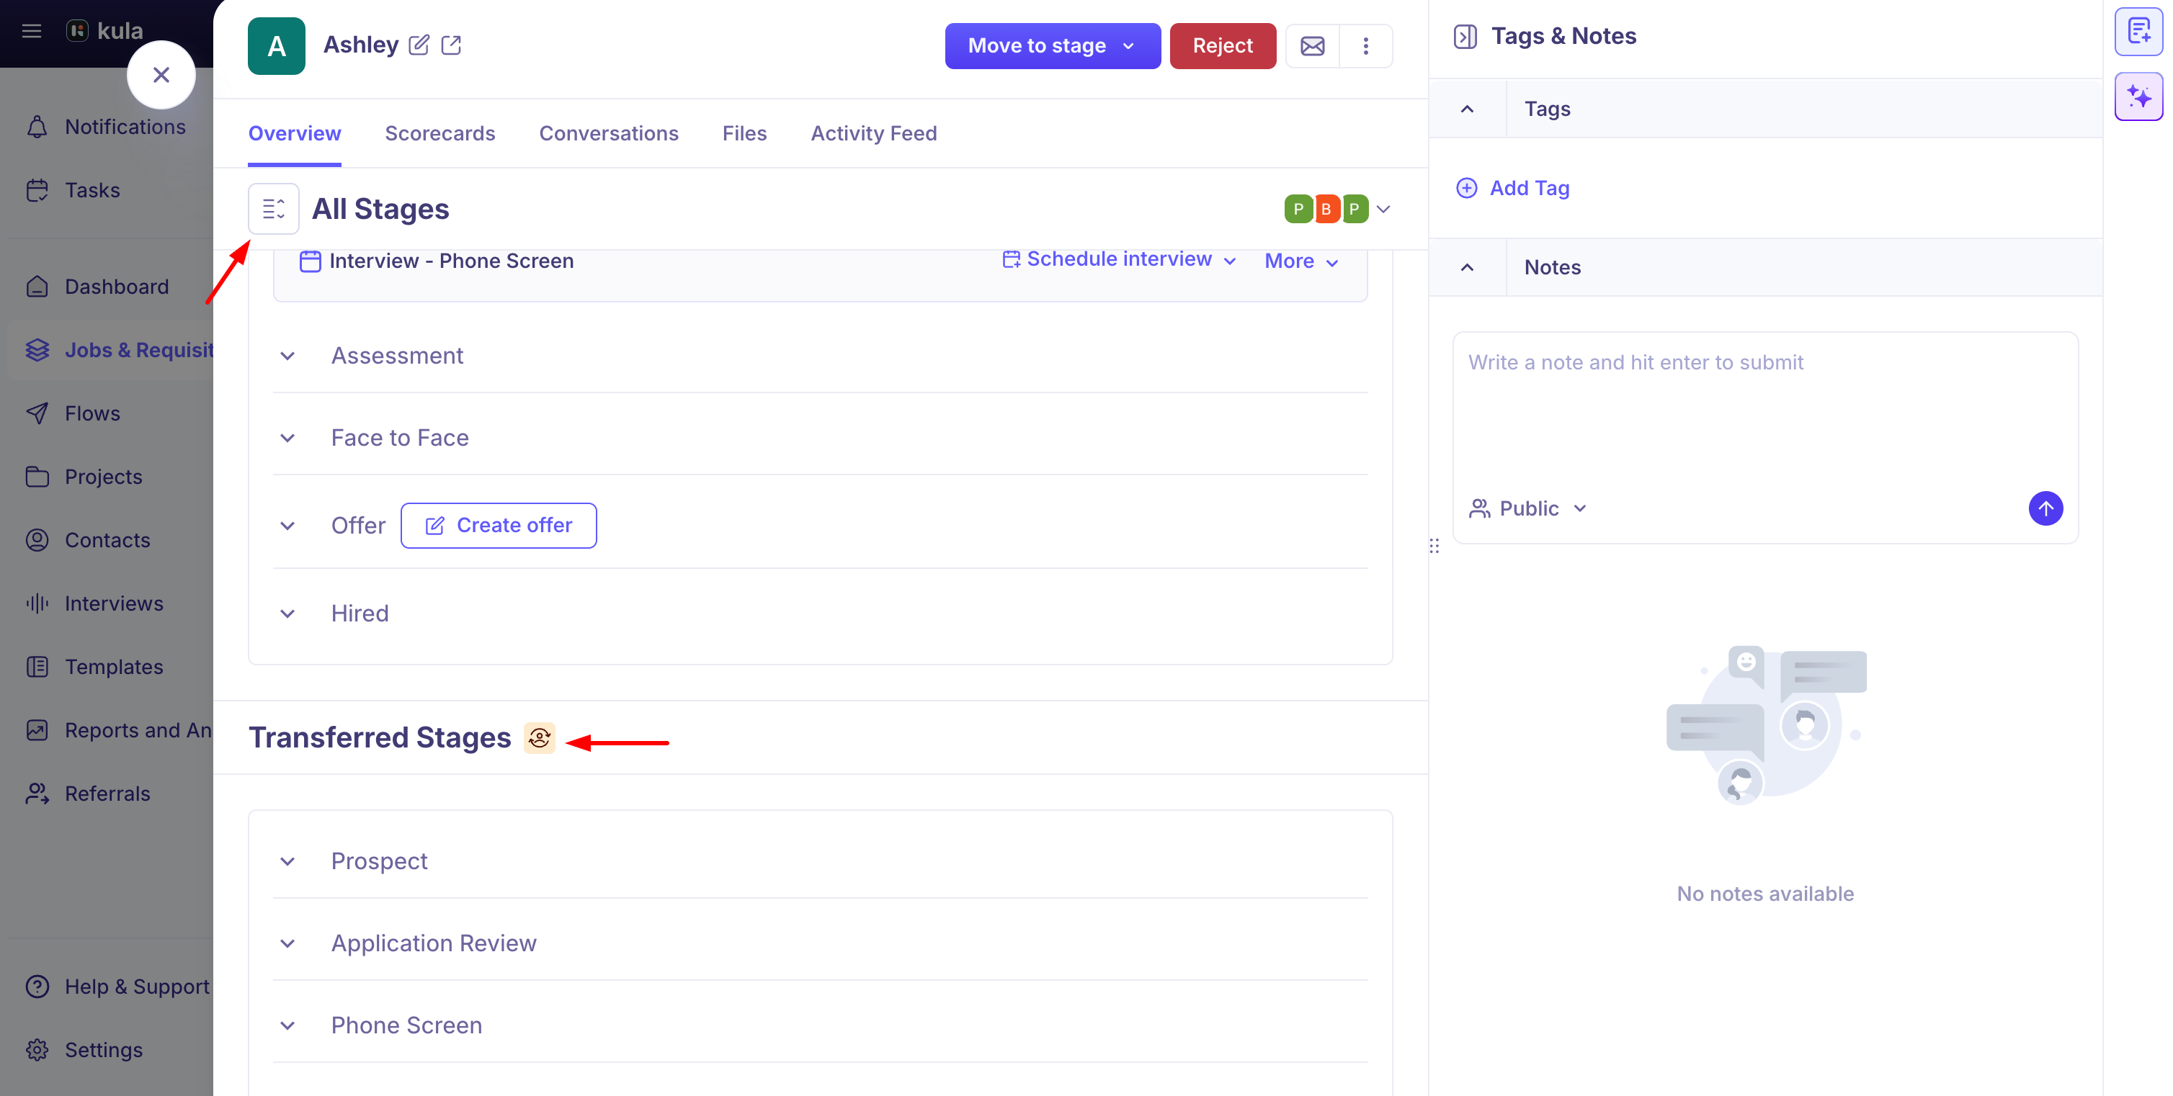Image resolution: width=2173 pixels, height=1096 pixels.
Task: Open the notes panel icon on right edge
Action: click(x=2139, y=32)
